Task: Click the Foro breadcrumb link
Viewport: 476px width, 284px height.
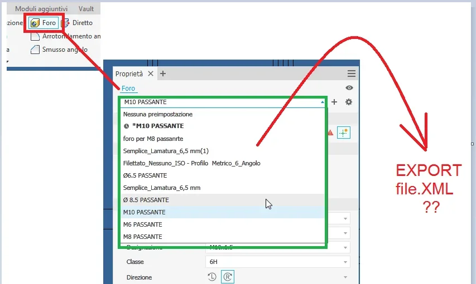Action: coord(128,89)
